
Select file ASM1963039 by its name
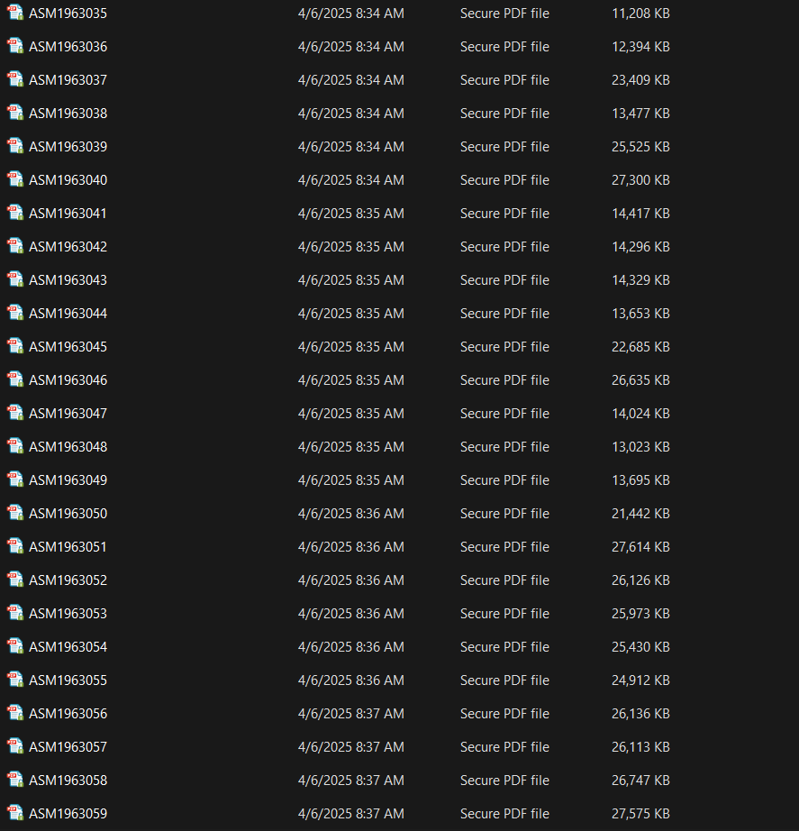pyautogui.click(x=68, y=147)
